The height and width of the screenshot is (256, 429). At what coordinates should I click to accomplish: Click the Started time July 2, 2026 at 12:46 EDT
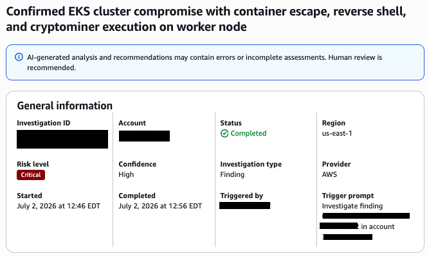[x=59, y=206]
